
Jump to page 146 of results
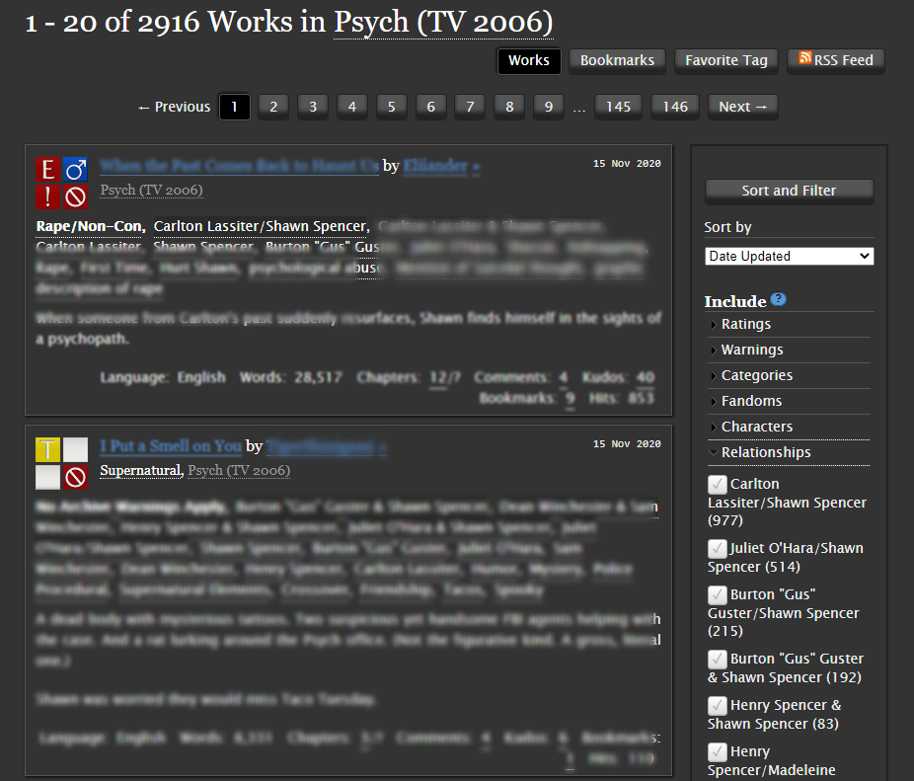point(675,107)
